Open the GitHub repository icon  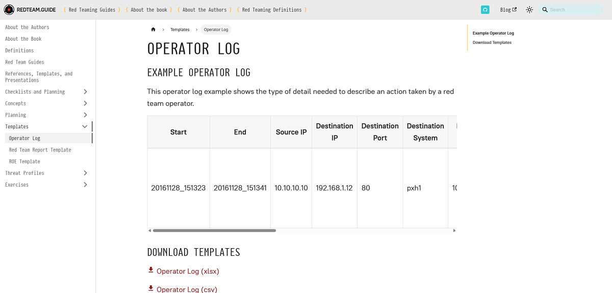coord(485,10)
